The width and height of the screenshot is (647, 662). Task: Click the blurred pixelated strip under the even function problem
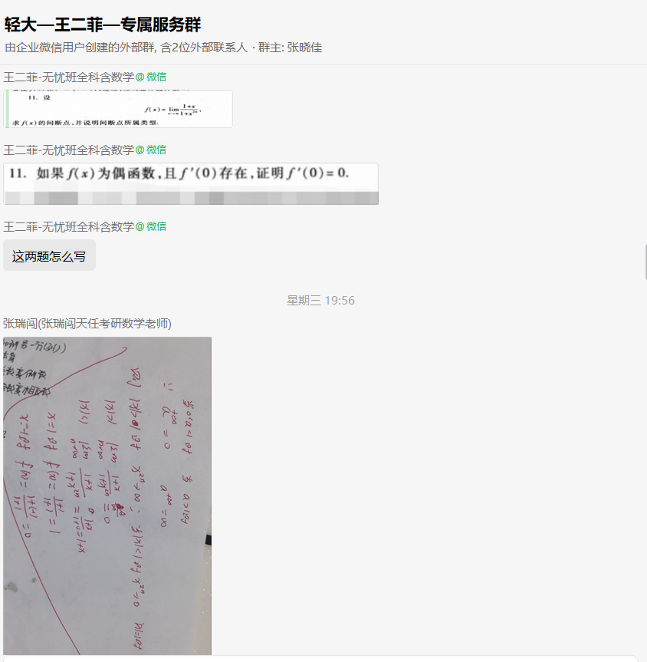pos(191,198)
